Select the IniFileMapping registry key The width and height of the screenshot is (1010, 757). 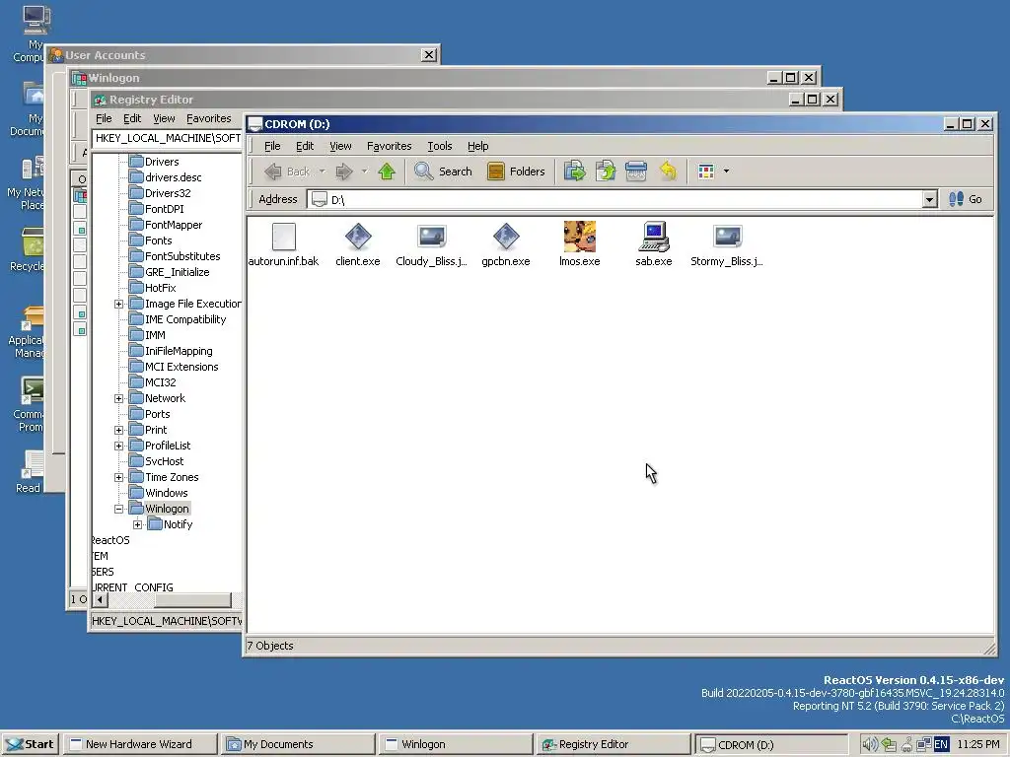click(x=179, y=351)
